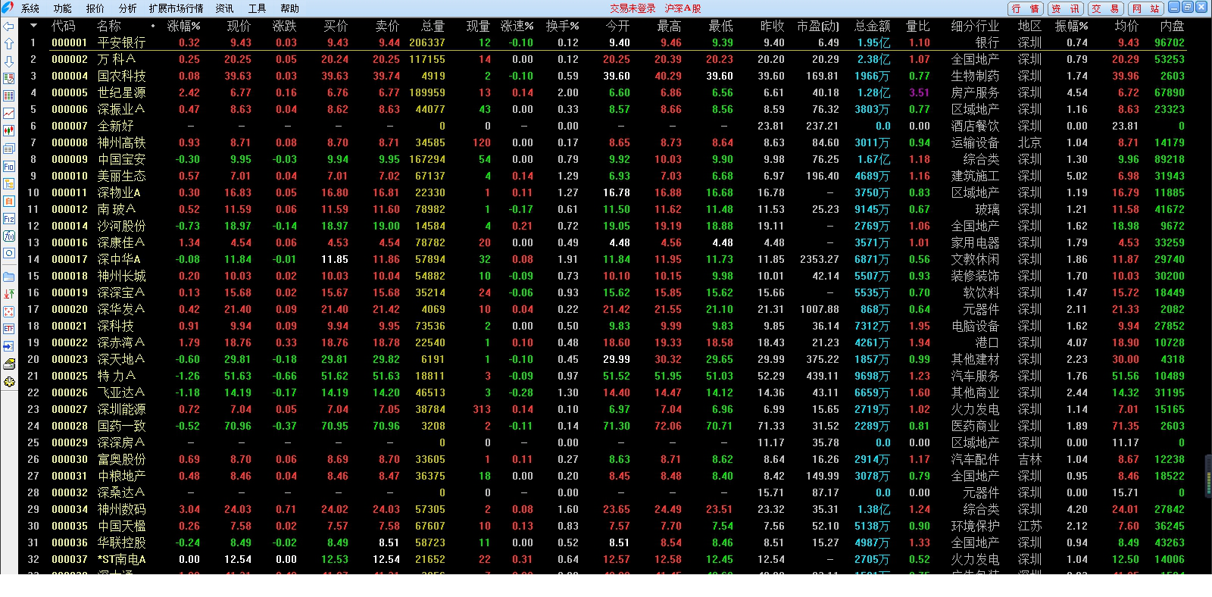Click the 沪深A股 market label in title bar
Image resolution: width=1212 pixels, height=597 pixels.
click(x=683, y=8)
